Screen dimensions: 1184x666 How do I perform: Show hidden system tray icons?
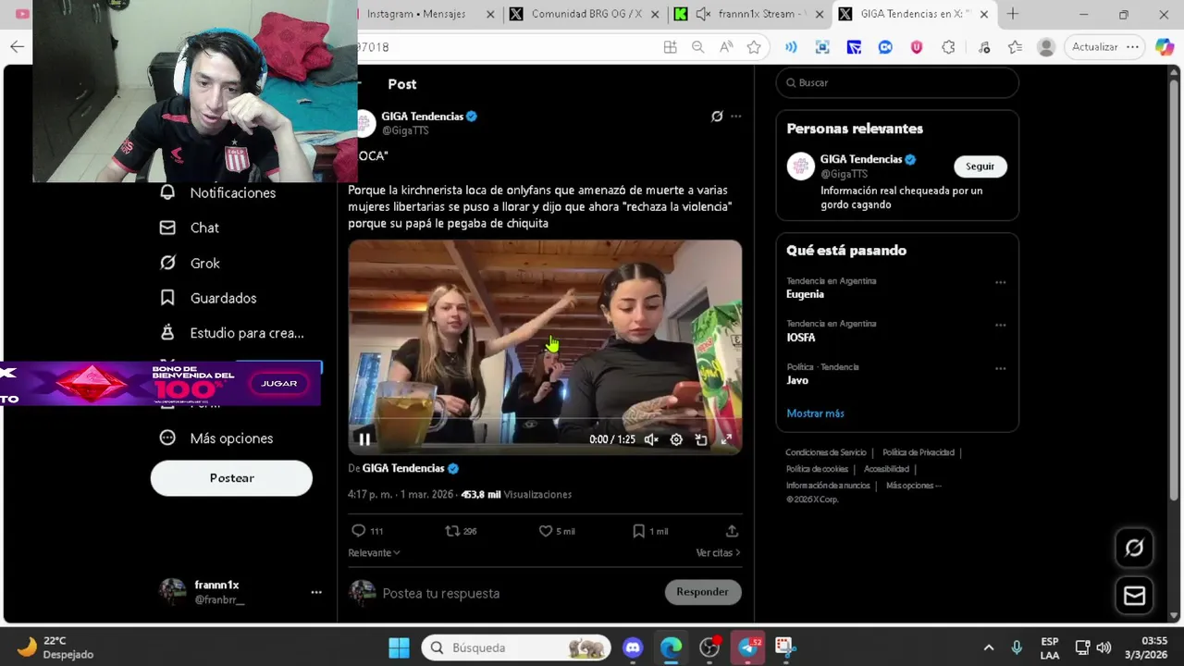point(988,647)
